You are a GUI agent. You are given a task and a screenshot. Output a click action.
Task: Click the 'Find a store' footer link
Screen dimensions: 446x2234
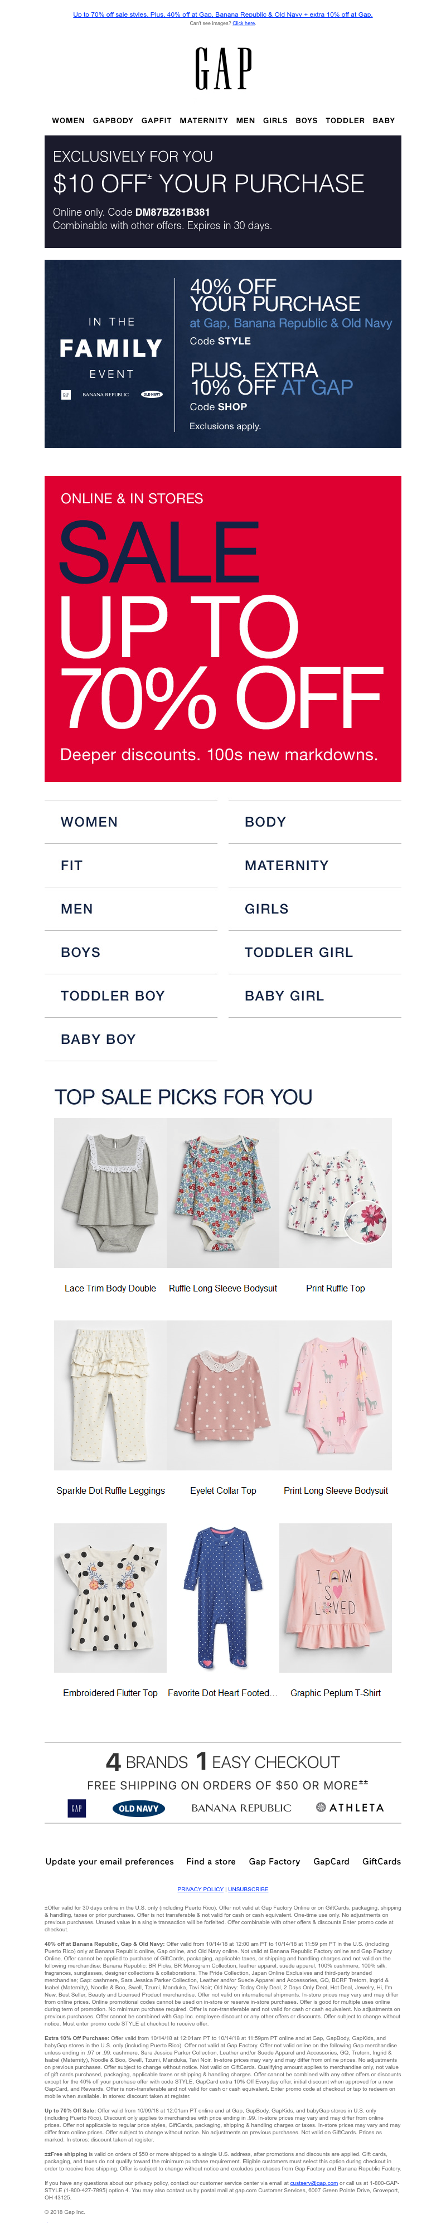point(211,1861)
